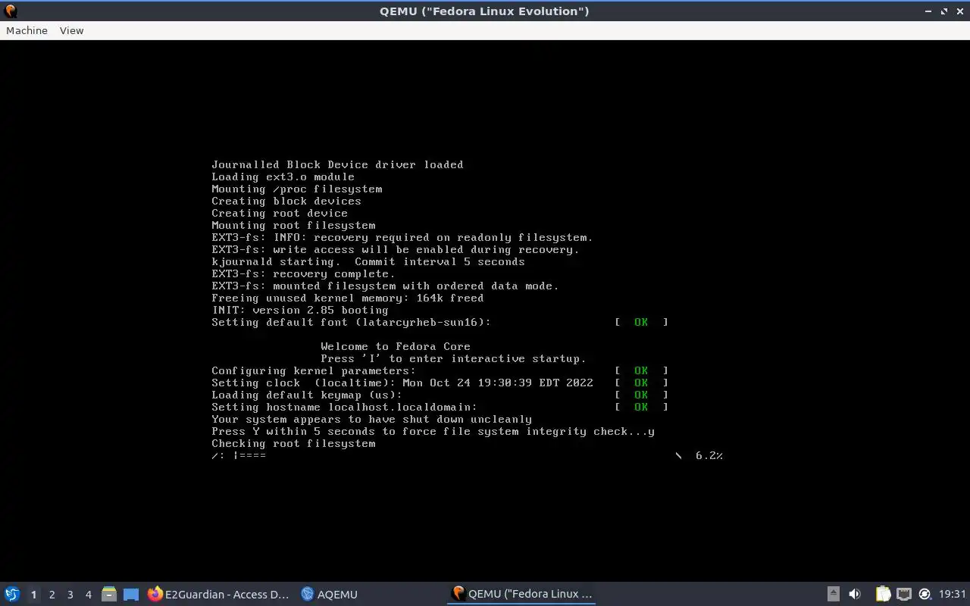Click 'Freeing unused kernel memory' line
Image resolution: width=970 pixels, height=606 pixels.
click(x=347, y=298)
